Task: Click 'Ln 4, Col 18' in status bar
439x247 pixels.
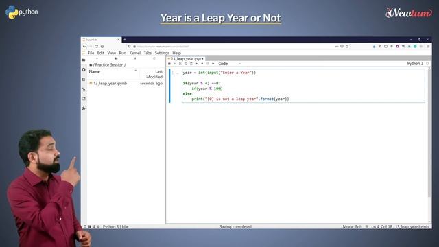Action: pos(382,227)
